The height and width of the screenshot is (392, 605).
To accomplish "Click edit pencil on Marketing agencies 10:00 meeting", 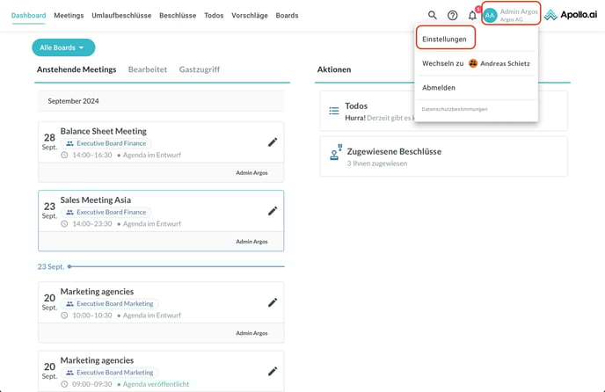I will click(273, 302).
